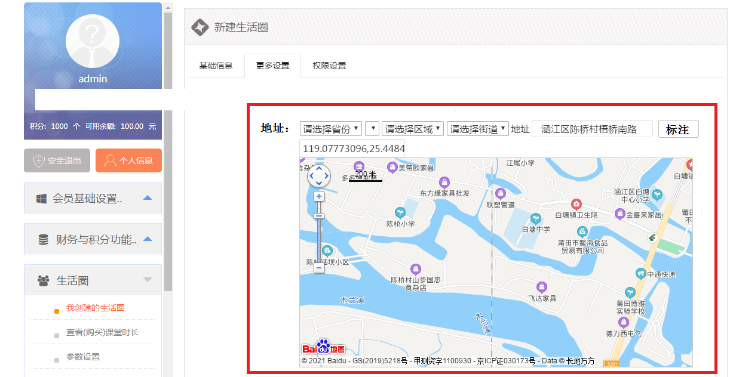Screen dimensions: 730x377
Task: Click the 安全退出 logout button
Action: click(x=57, y=160)
